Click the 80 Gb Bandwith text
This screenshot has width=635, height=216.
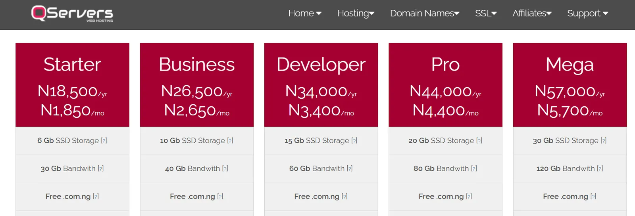click(441, 169)
